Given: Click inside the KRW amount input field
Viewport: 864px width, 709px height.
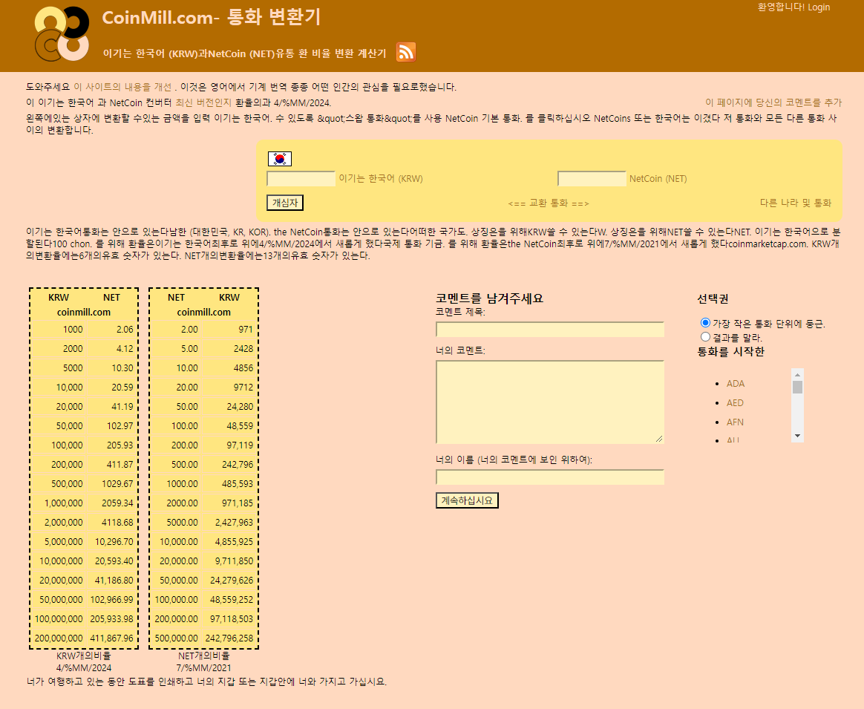Looking at the screenshot, I should pyautogui.click(x=300, y=177).
